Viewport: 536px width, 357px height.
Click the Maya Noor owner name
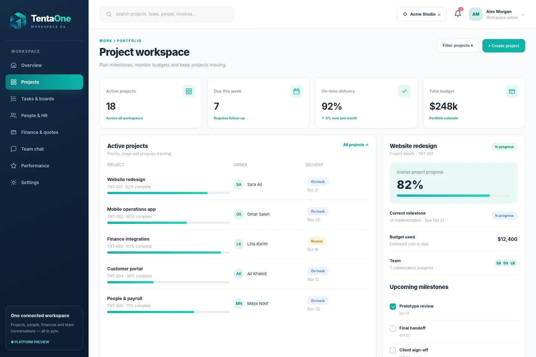[258, 303]
